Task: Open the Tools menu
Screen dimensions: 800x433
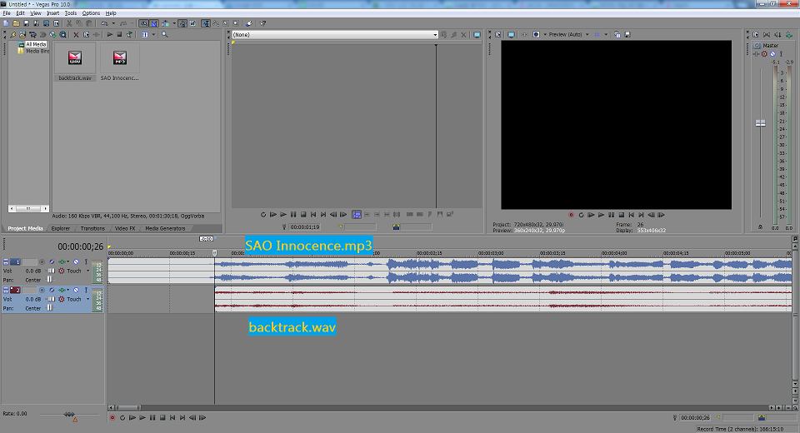Action: click(x=70, y=13)
